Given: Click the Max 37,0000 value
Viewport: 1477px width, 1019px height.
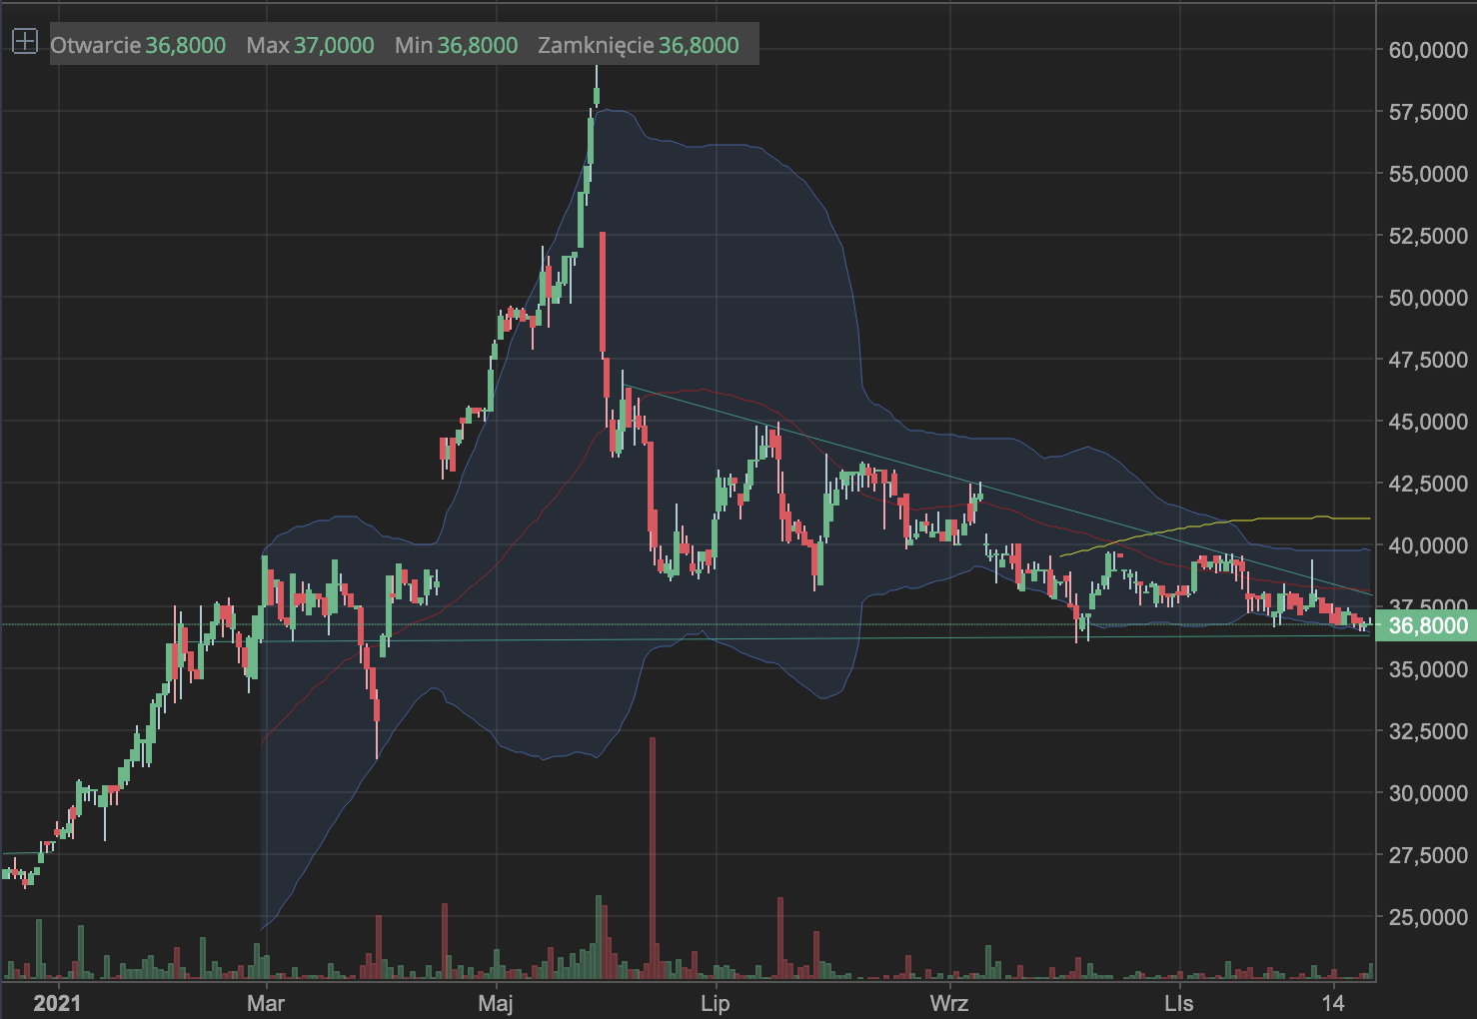Looking at the screenshot, I should pyautogui.click(x=334, y=45).
